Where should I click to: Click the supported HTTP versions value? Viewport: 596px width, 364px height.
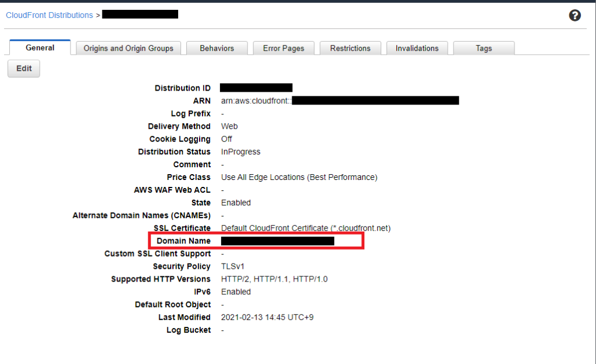tap(275, 279)
